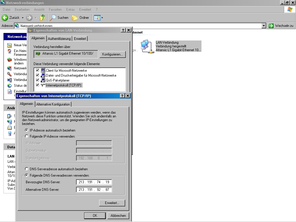
Task: Uncheck Internetprotokoll (TCP/IP) checkbox
Action: (x=37, y=85)
